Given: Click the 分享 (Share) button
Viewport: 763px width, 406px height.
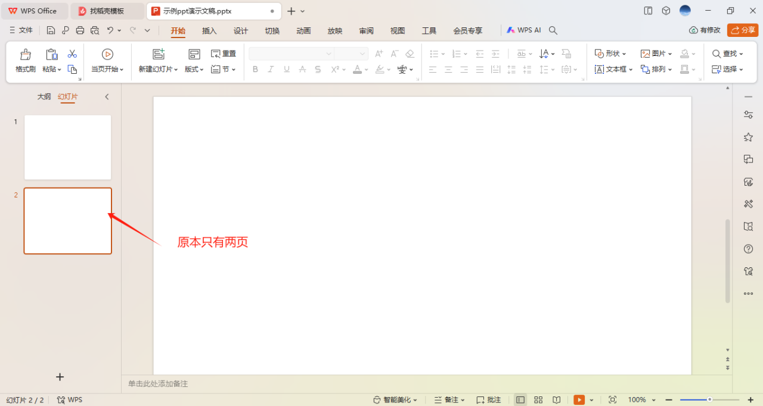Looking at the screenshot, I should pyautogui.click(x=742, y=30).
